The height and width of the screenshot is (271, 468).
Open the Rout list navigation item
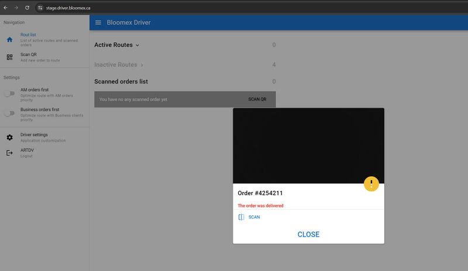point(44,40)
